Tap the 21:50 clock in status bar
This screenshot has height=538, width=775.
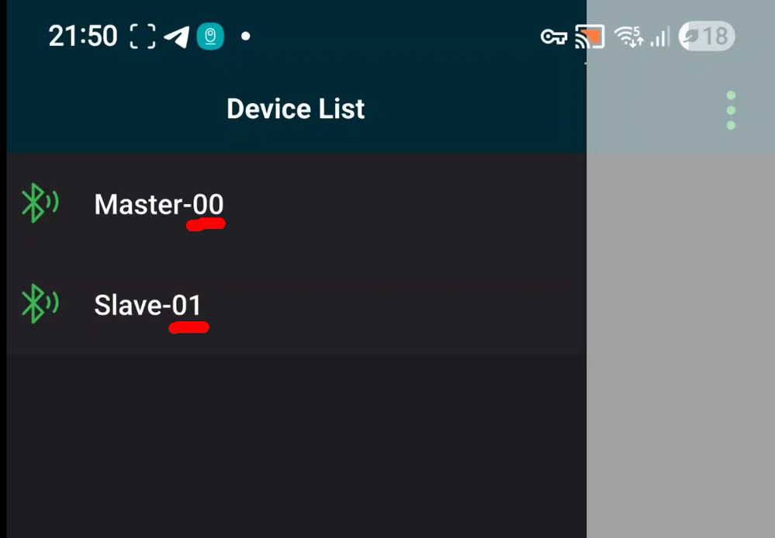83,36
